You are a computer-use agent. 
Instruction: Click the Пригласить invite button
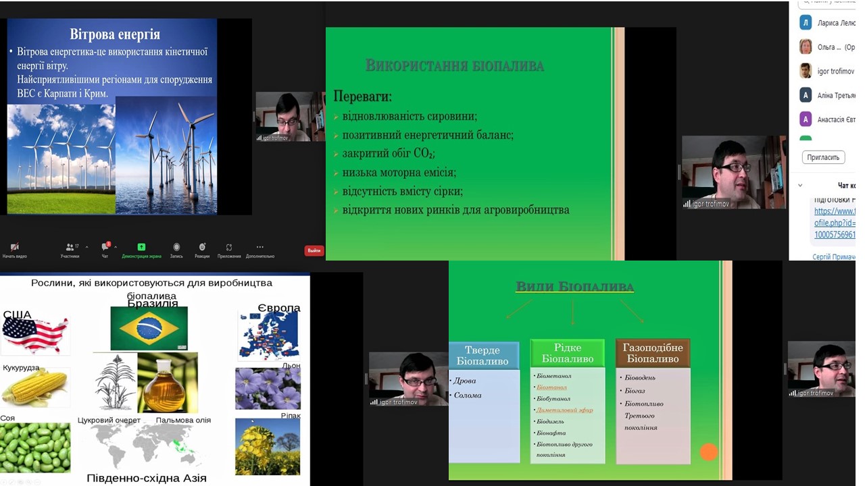click(x=823, y=157)
